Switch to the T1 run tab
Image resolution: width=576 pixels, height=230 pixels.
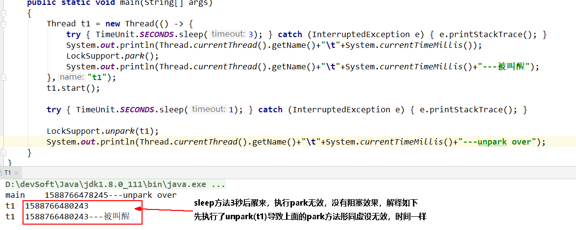[x=8, y=173]
